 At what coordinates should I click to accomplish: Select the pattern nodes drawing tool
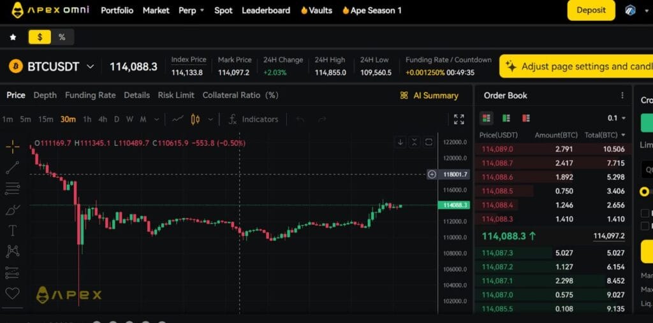[13, 251]
